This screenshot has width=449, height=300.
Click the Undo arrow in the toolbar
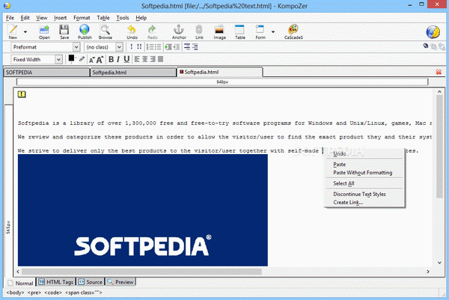(x=132, y=31)
